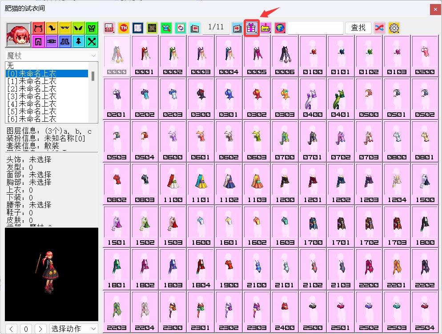
Task: Select [4]未命名上衣 in the list
Action: click(47, 104)
